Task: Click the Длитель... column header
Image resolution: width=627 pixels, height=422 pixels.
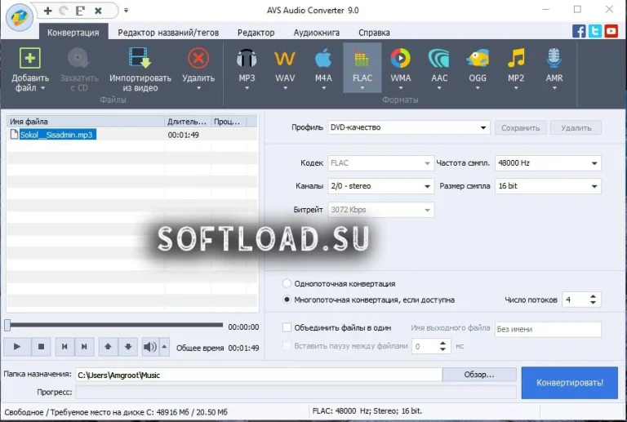Action: pos(188,122)
